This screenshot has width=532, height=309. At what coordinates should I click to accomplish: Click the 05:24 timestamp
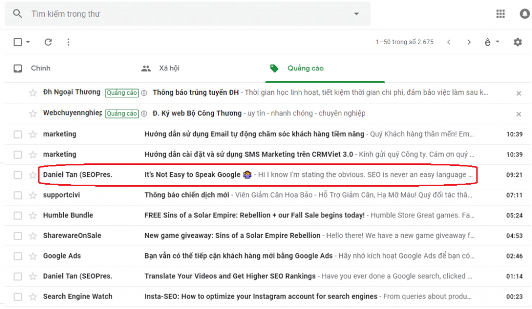click(x=514, y=215)
